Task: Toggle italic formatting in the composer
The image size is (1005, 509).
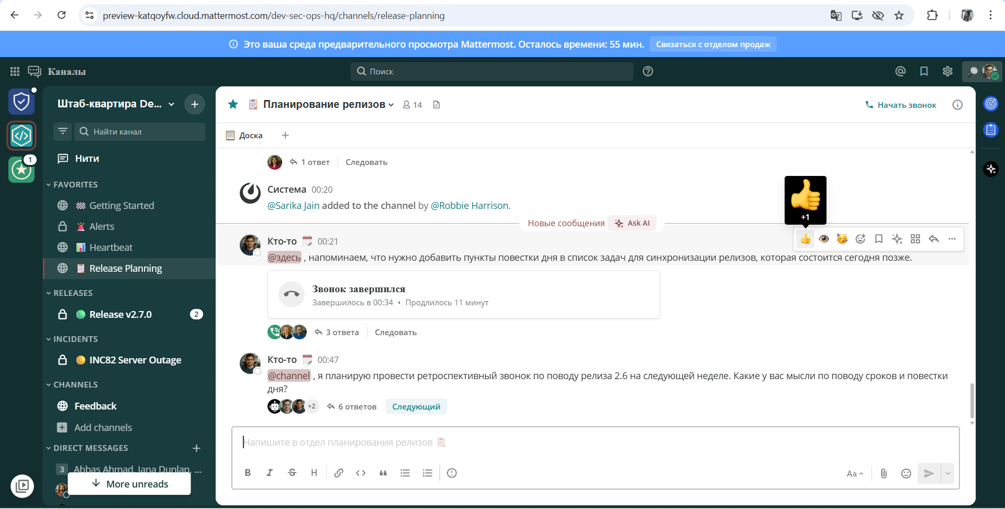Action: click(x=270, y=473)
